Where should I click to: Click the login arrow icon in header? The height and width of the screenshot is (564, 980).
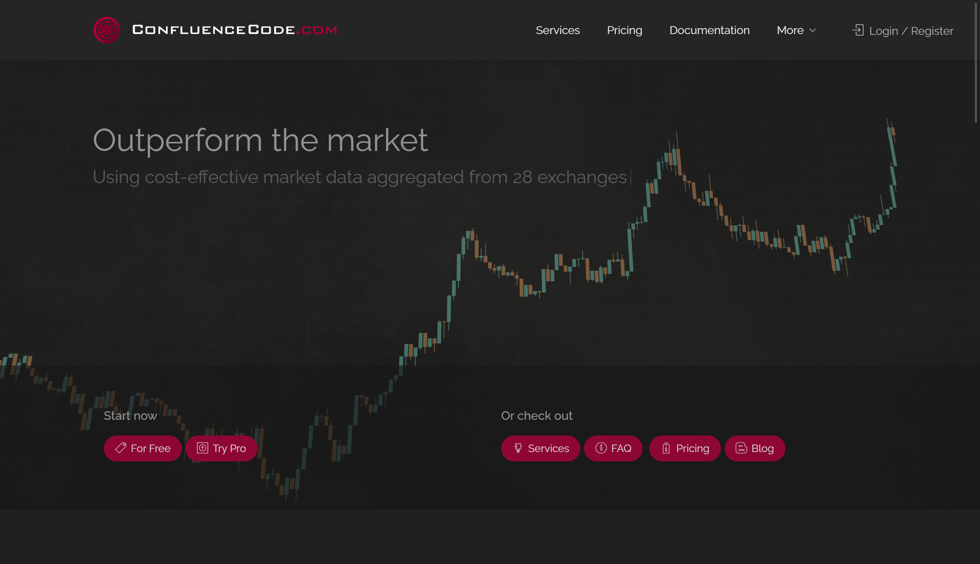click(858, 30)
